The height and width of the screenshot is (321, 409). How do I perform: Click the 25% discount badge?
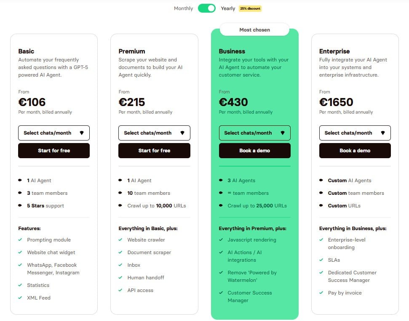249,8
